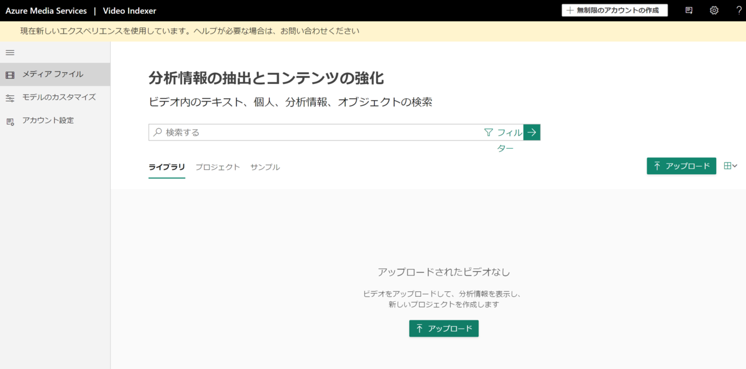Switch to the サンプル tab

265,167
